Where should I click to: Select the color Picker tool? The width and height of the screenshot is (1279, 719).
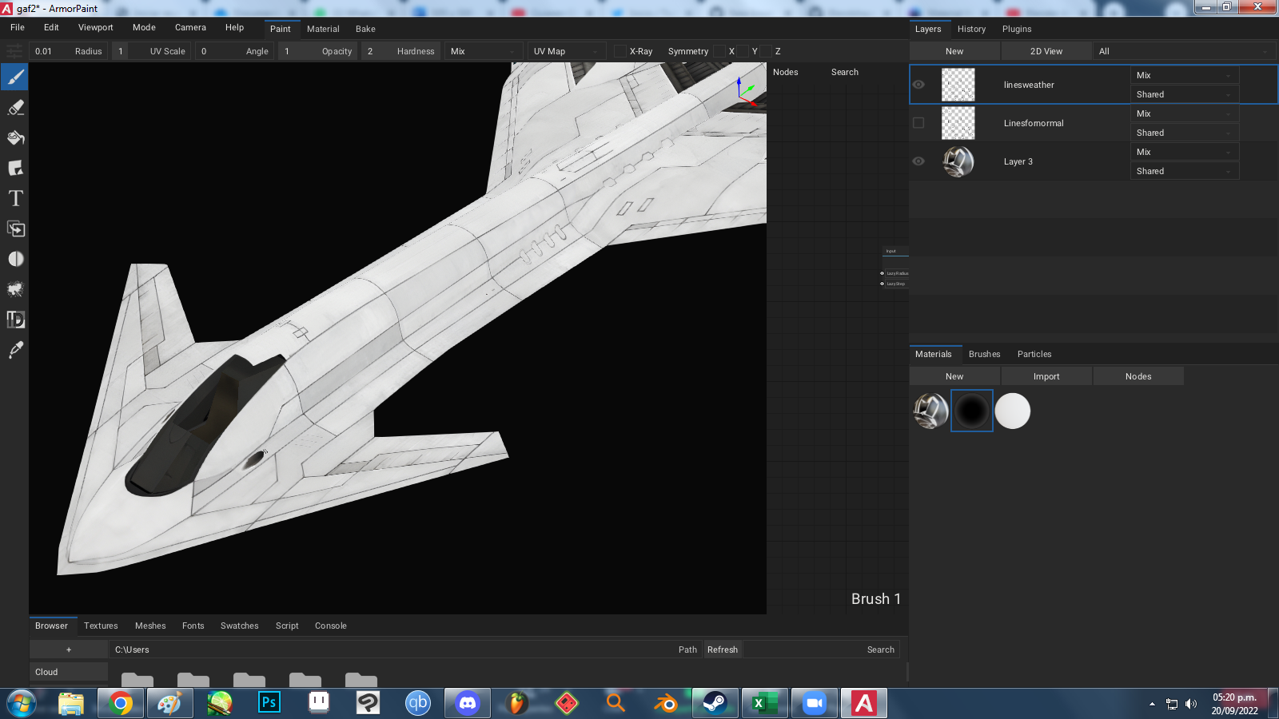[x=15, y=350]
